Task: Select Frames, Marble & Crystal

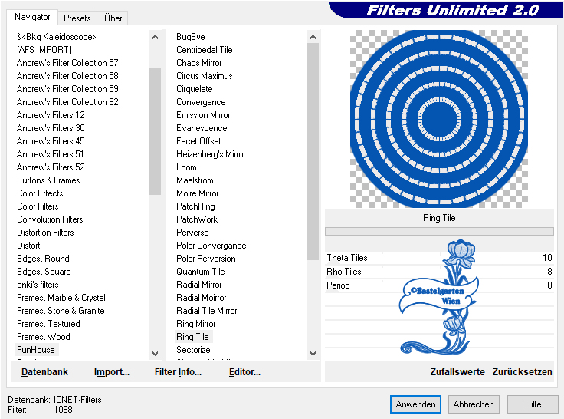Action: pos(61,298)
